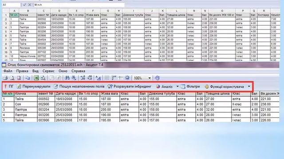Screen dimensions: 284x159
Task: Click live weight 200.00 in lower table
Action: pyautogui.click(x=110, y=110)
